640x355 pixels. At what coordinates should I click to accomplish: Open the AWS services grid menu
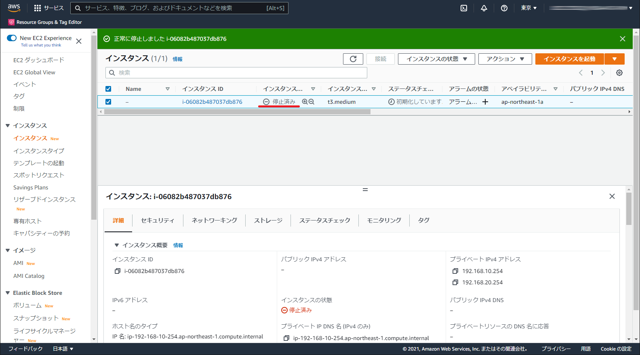point(38,8)
